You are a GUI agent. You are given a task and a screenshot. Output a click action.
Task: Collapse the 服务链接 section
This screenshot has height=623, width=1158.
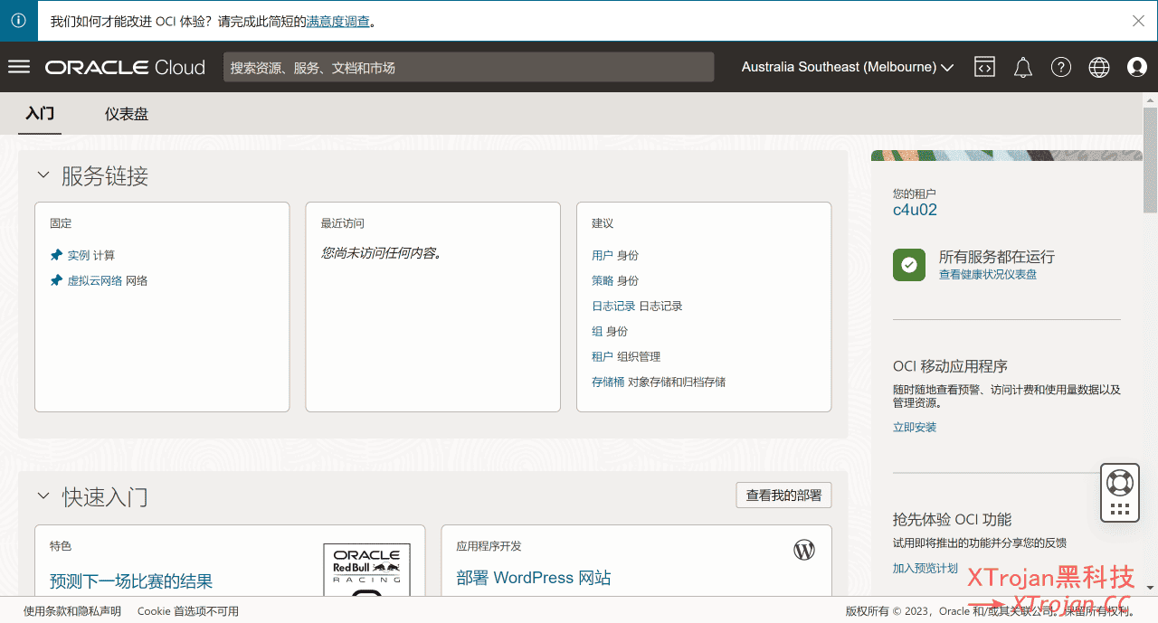point(43,175)
